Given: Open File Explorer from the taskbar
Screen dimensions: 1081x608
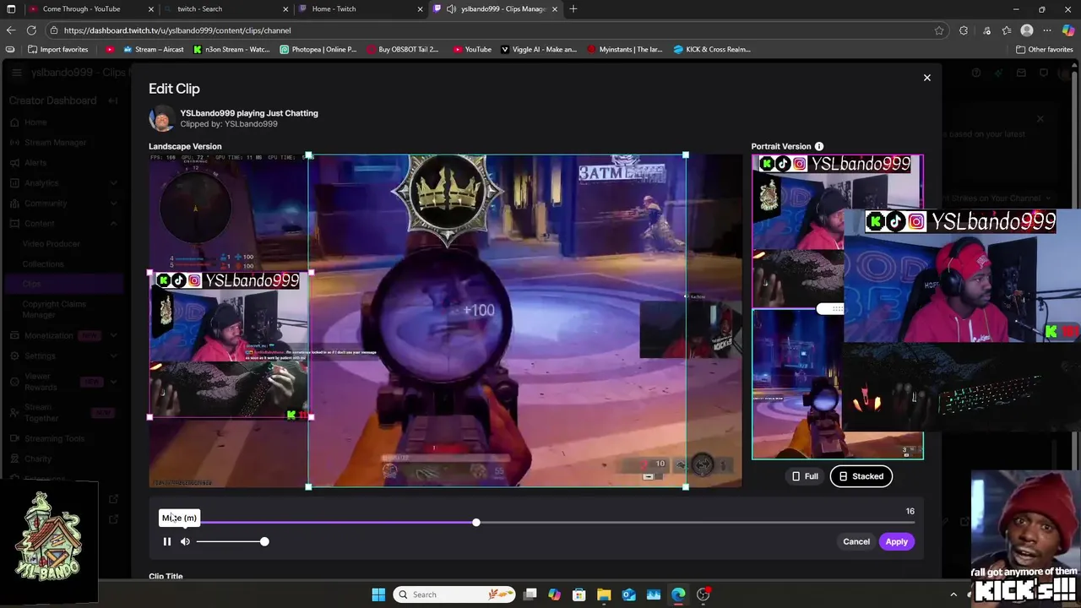Looking at the screenshot, I should (x=604, y=594).
